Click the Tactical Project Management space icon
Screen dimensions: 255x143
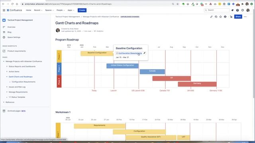pyautogui.click(x=4, y=20)
